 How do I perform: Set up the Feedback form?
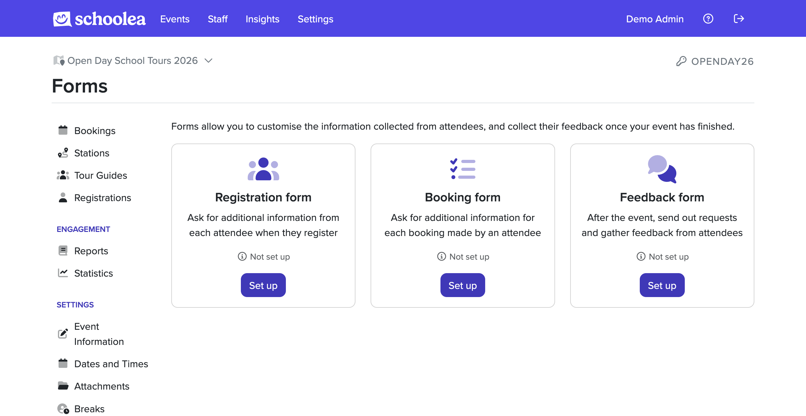point(662,285)
